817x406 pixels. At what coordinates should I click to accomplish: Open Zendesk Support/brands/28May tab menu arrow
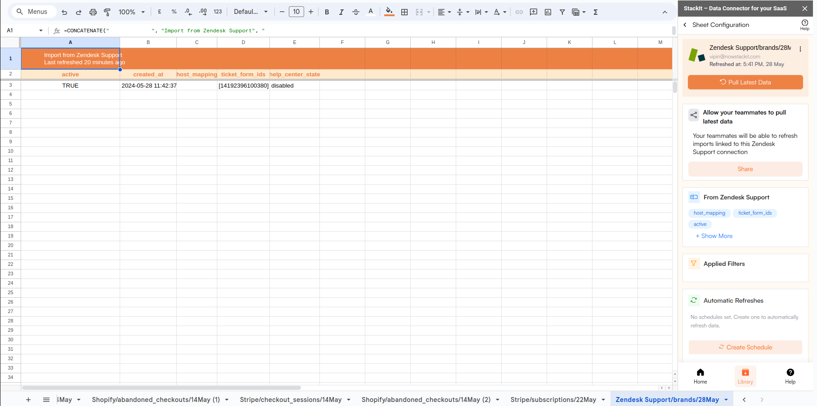pyautogui.click(x=726, y=400)
